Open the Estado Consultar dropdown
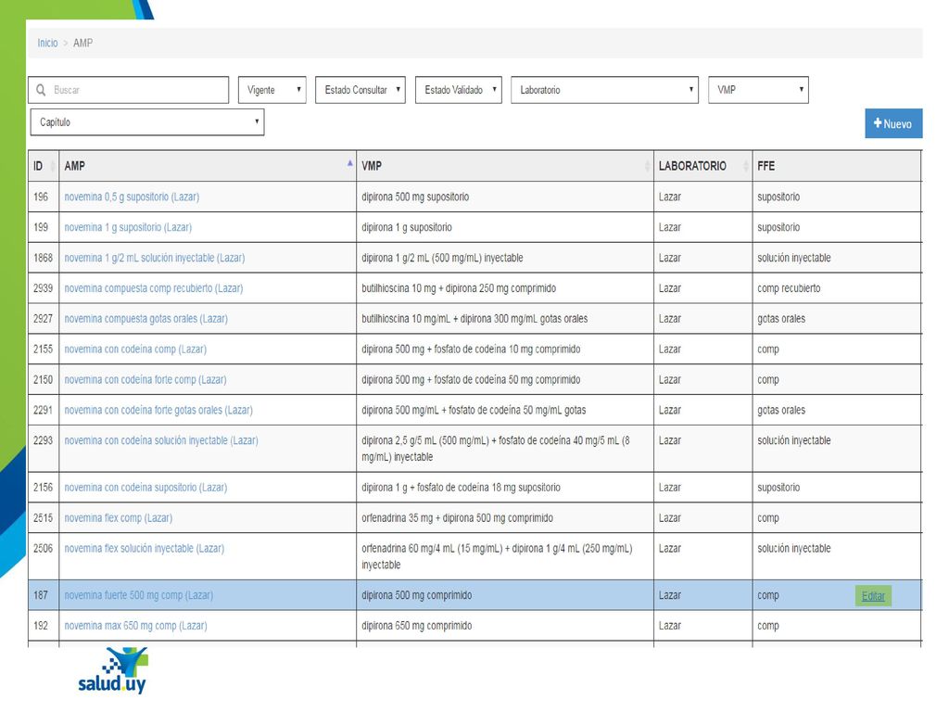 (x=361, y=90)
